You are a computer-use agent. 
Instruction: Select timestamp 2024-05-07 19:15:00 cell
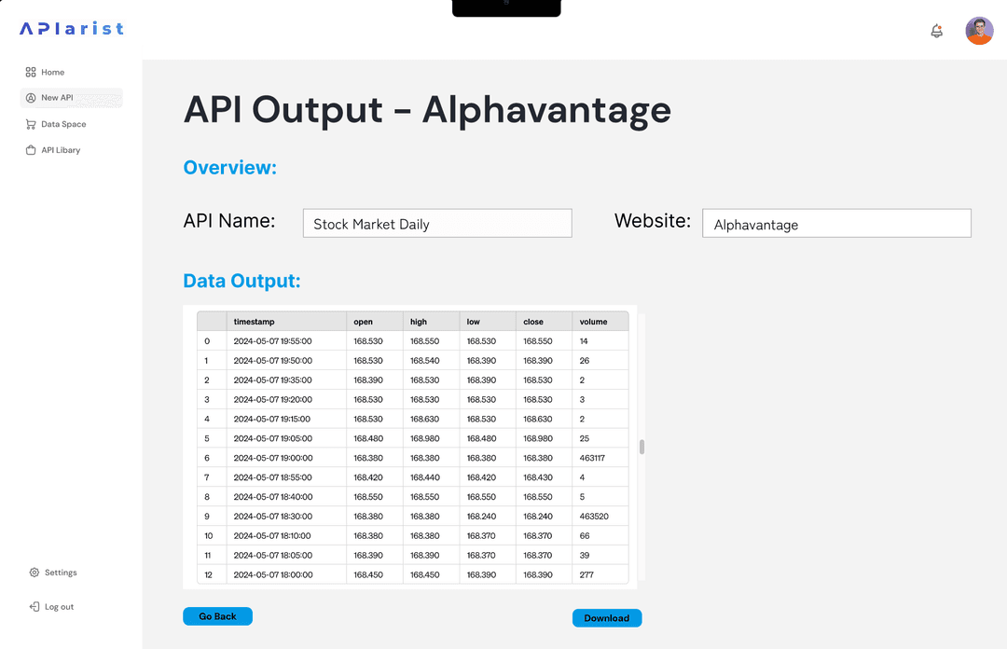point(286,419)
